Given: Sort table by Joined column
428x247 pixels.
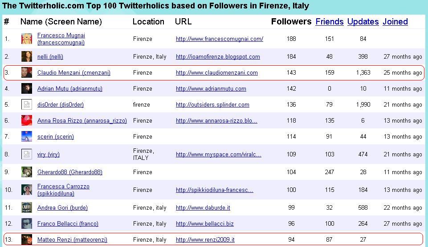Looking at the screenshot, I should tap(395, 21).
